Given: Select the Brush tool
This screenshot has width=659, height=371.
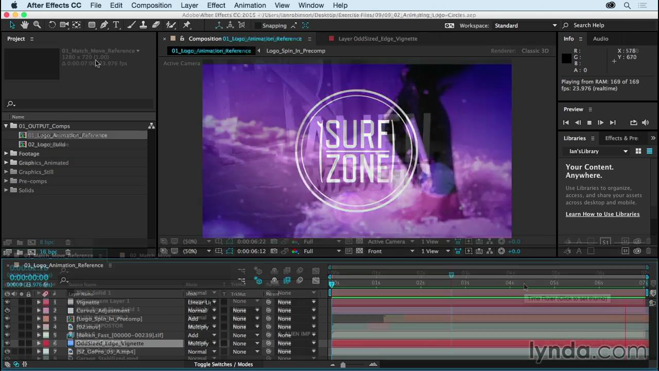Looking at the screenshot, I should [131, 25].
